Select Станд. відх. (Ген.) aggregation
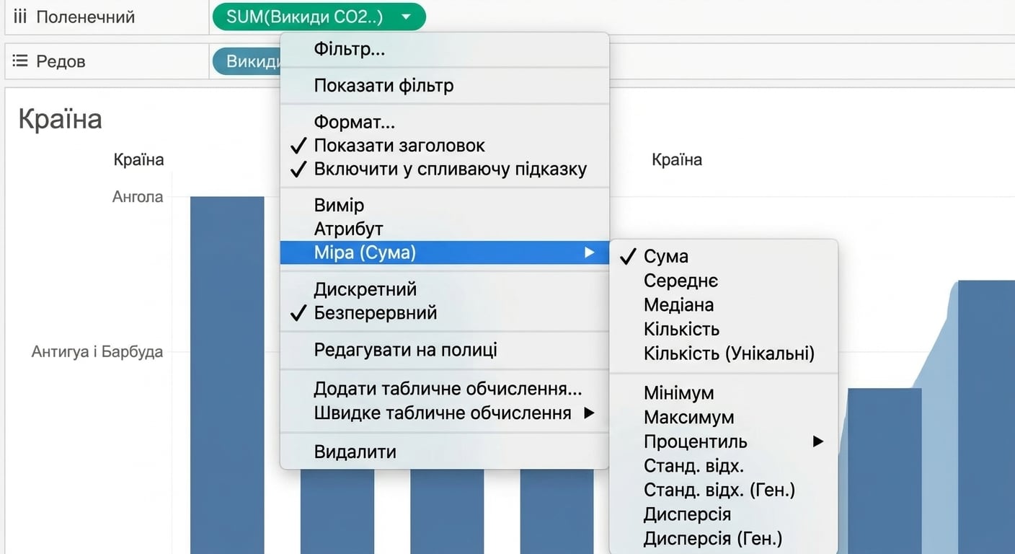 pos(724,490)
